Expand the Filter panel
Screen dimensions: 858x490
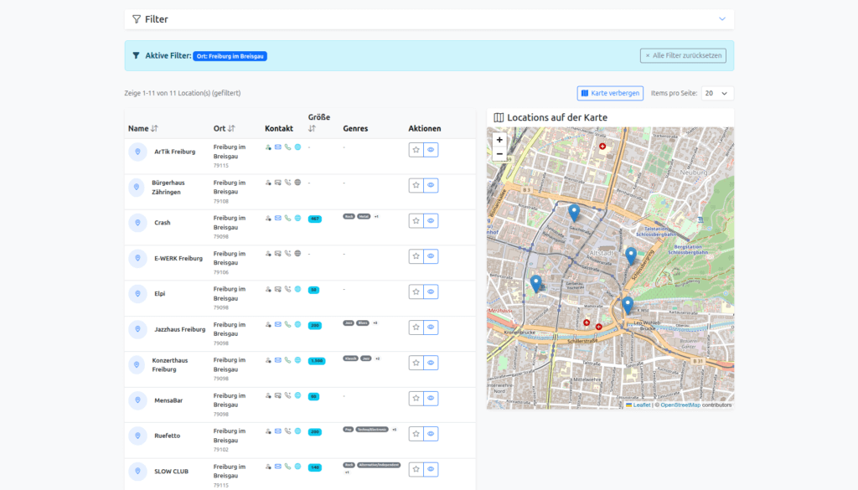429,19
